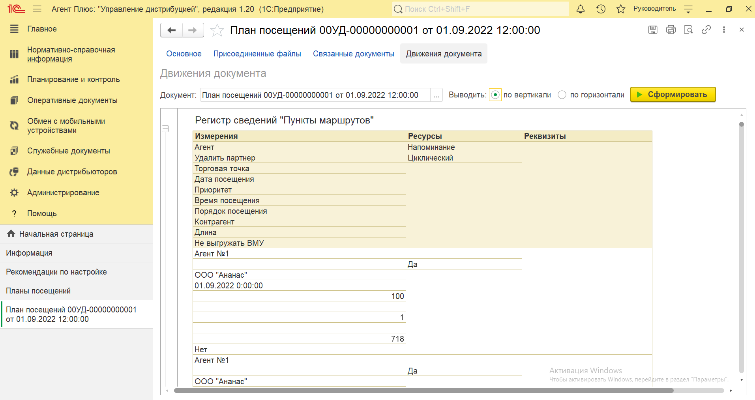Go back with the left arrow button
This screenshot has height=400, width=755.
pyautogui.click(x=171, y=30)
